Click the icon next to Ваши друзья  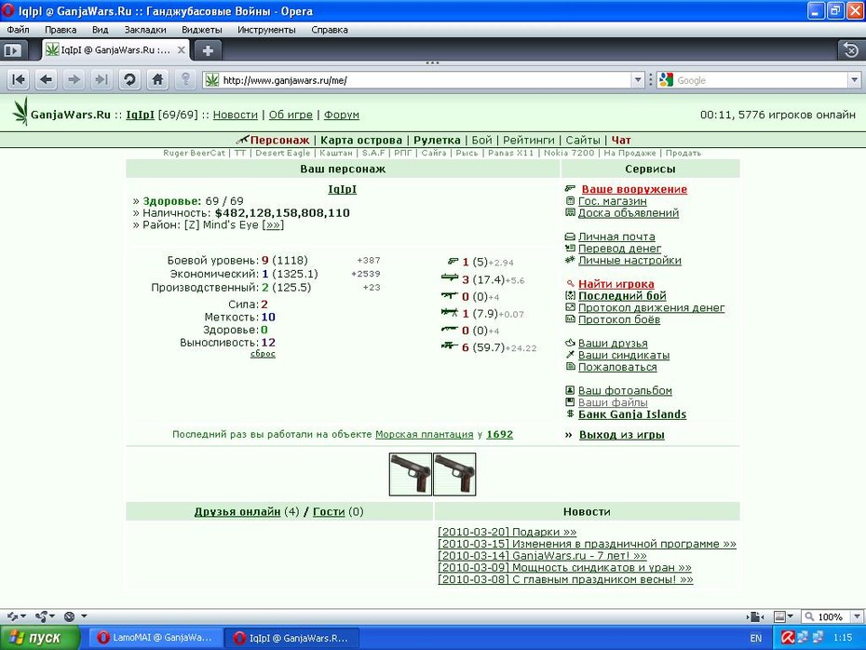(x=570, y=343)
